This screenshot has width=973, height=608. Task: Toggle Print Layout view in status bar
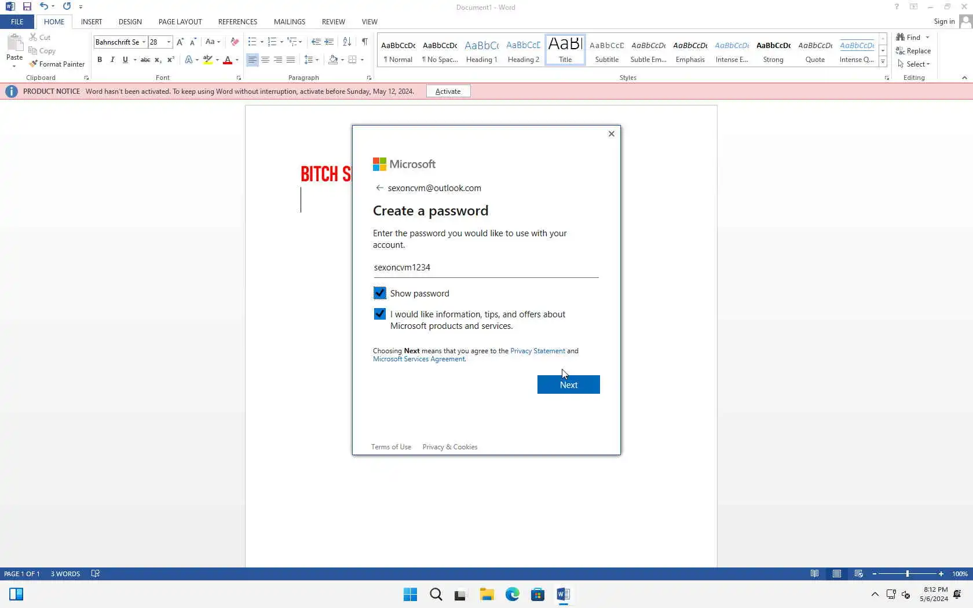pos(836,574)
